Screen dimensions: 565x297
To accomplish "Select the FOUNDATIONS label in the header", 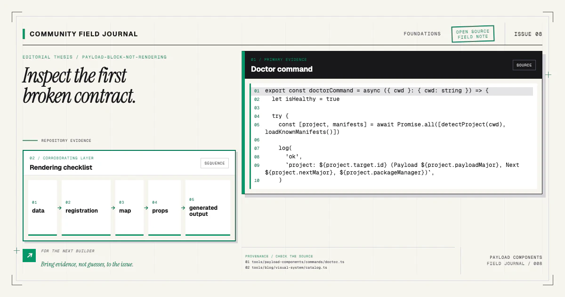I will click(x=422, y=34).
